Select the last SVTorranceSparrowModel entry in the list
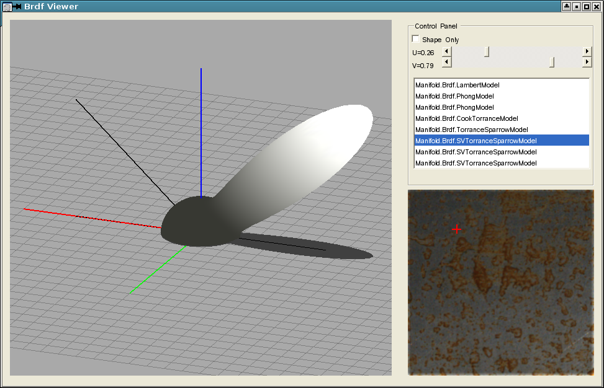The image size is (604, 388). tap(502, 163)
